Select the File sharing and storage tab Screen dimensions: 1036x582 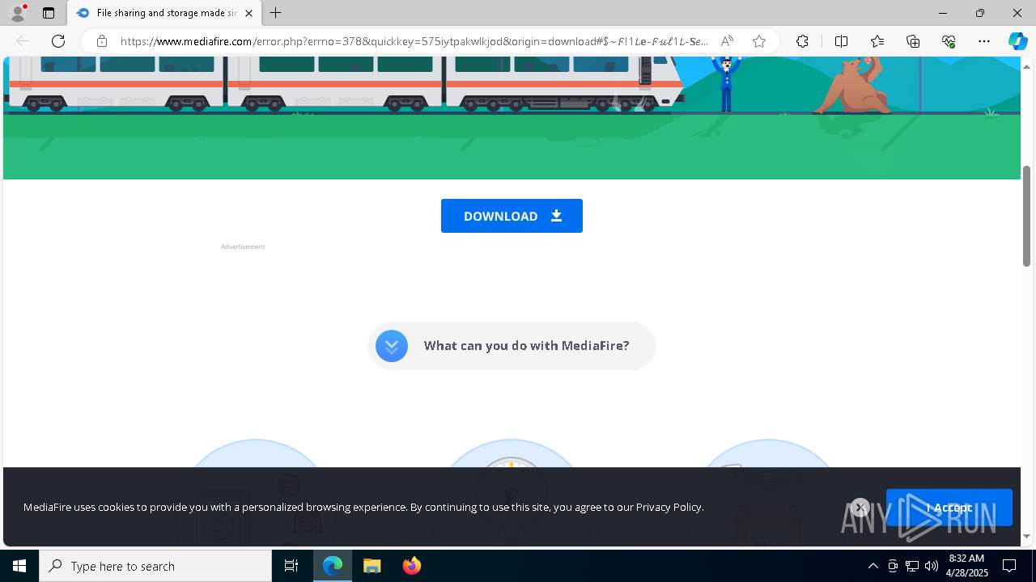(x=164, y=13)
